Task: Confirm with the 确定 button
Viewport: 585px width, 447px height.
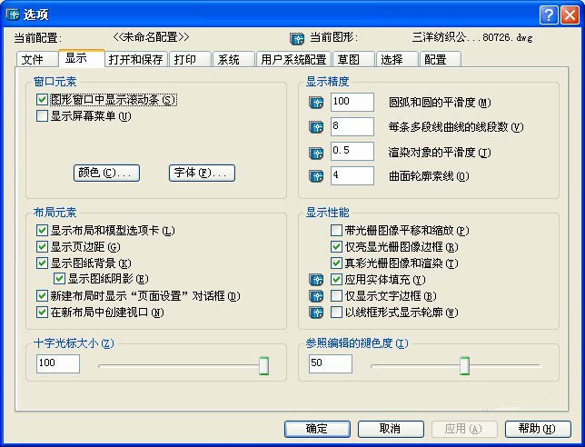Action: tap(317, 429)
